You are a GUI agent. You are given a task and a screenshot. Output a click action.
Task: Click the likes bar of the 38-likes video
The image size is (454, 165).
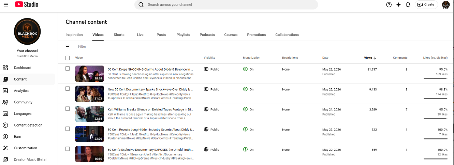(435, 119)
